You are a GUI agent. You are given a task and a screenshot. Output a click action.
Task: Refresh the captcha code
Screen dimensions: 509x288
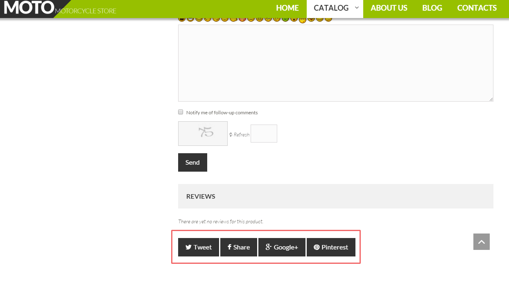tap(239, 134)
